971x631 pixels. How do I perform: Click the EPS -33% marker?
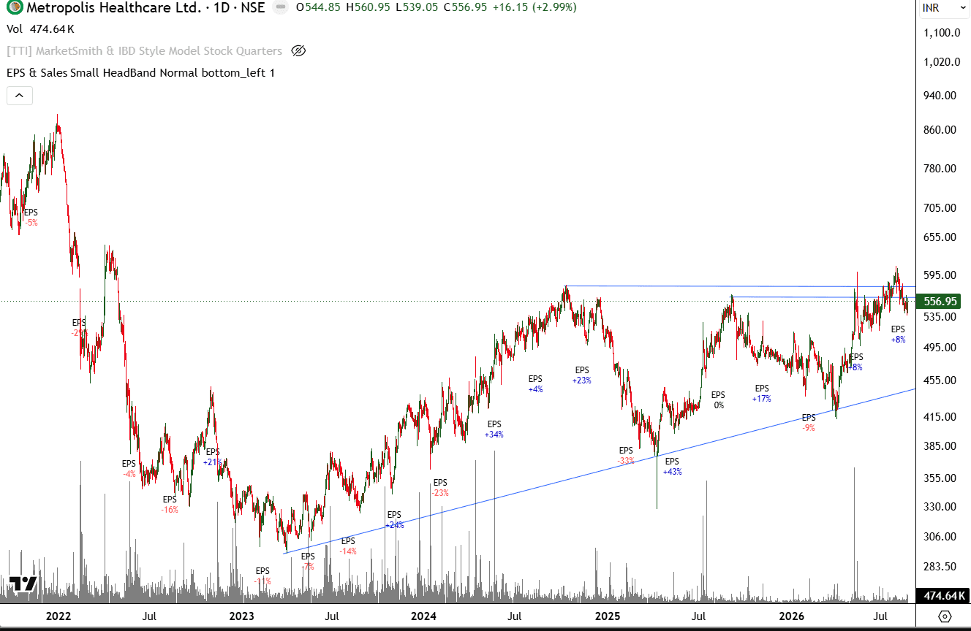(x=626, y=456)
